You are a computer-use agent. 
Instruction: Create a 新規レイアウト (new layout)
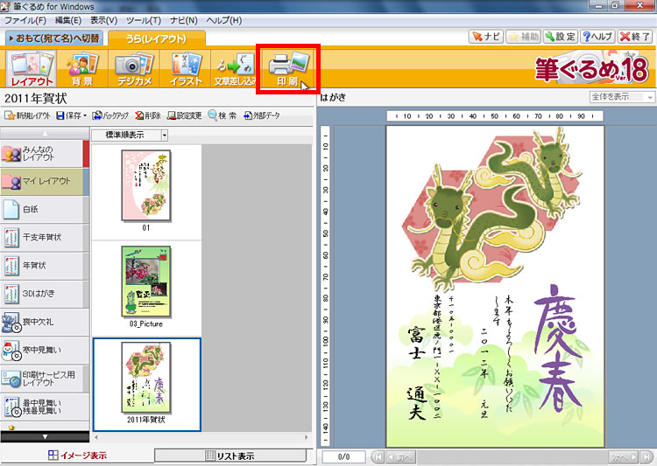tap(27, 115)
